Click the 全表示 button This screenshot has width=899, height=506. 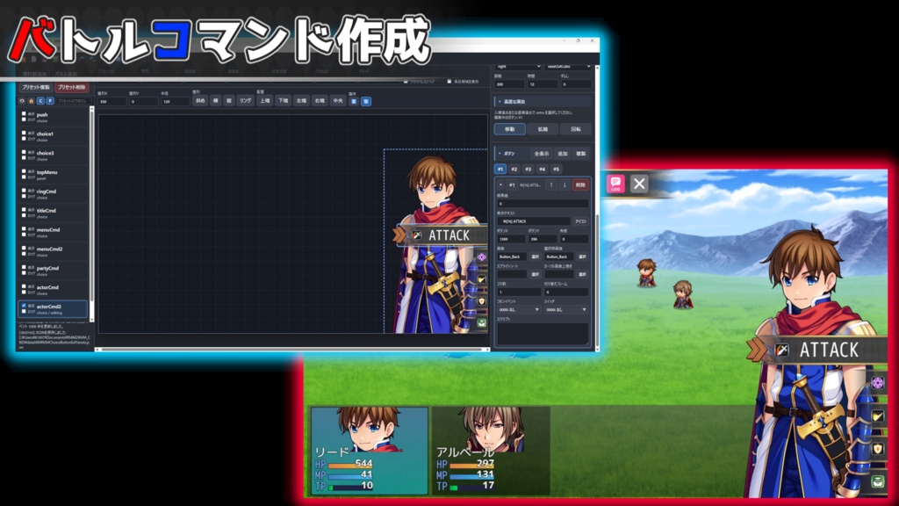point(541,154)
